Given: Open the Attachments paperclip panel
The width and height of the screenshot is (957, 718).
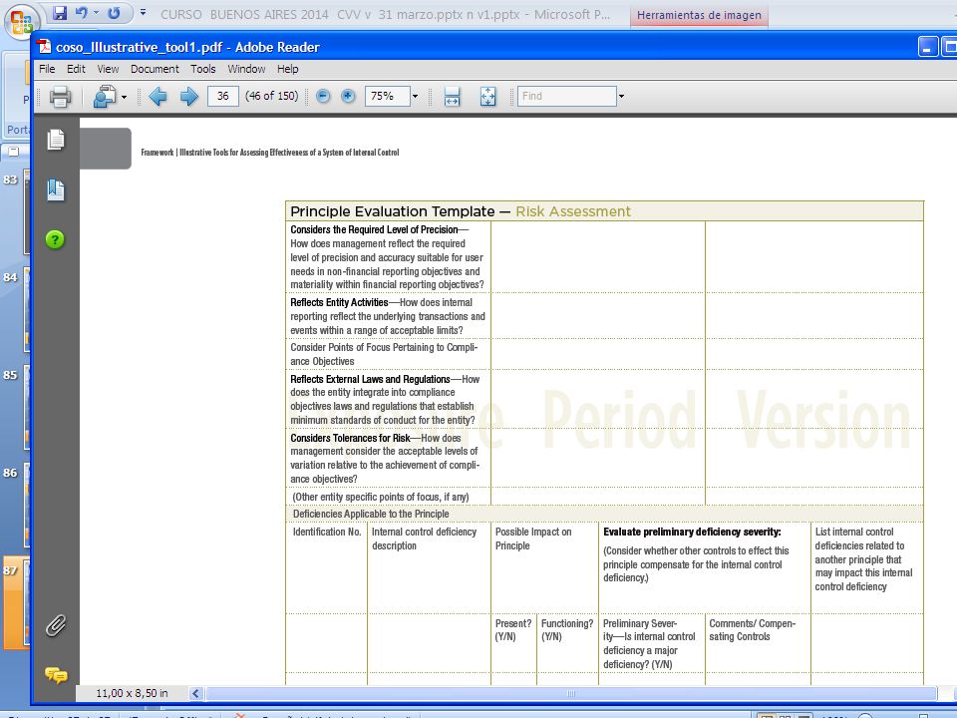Looking at the screenshot, I should (56, 626).
